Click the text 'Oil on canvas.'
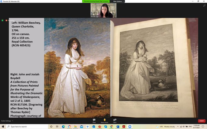Screen dimensions: 207x129 (21, 34)
